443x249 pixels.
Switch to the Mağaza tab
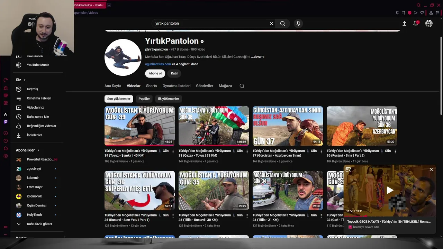[225, 86]
